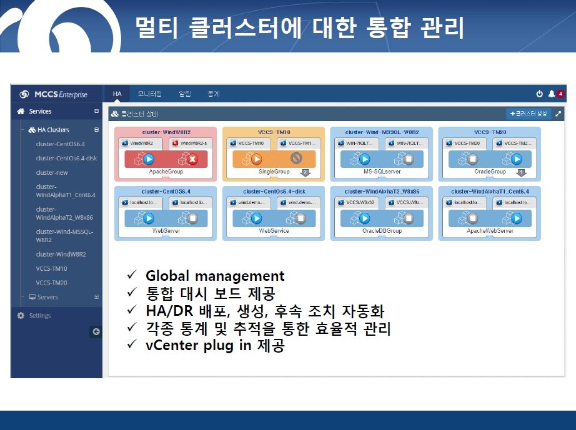Screen dimensions: 576x430
Task: Click the arrow badge 1 on VCCS-TM20
Action: tap(521, 172)
